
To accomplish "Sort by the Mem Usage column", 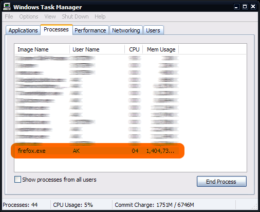I will (x=161, y=49).
